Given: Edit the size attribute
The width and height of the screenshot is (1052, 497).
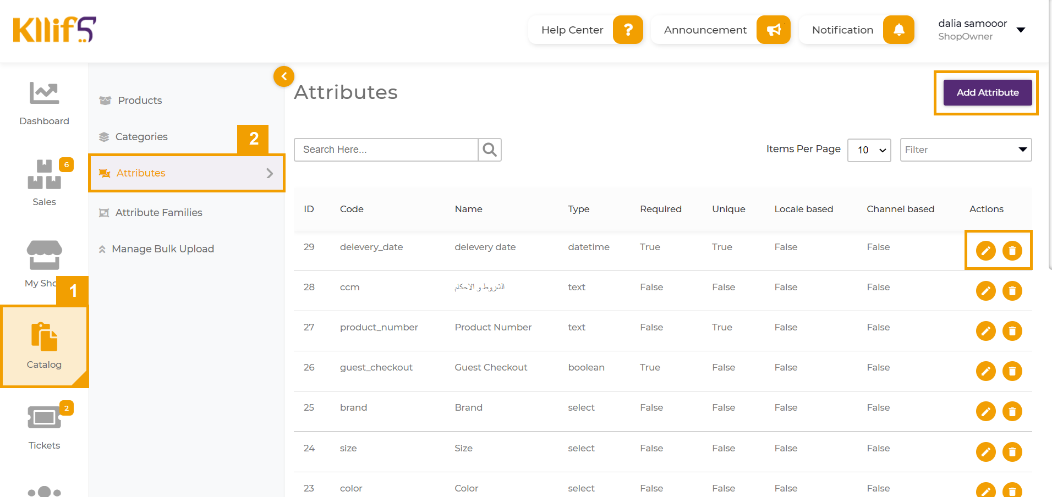Looking at the screenshot, I should [x=986, y=452].
